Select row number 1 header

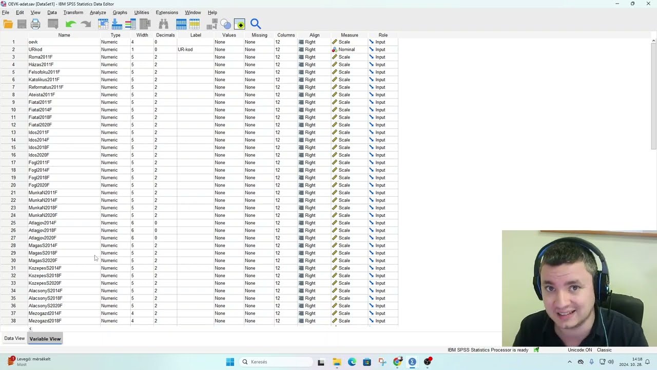coord(13,42)
